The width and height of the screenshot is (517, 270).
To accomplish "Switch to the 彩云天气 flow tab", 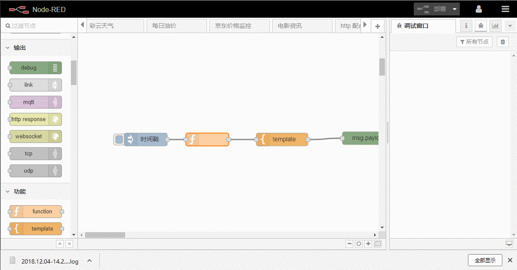I will coord(115,25).
